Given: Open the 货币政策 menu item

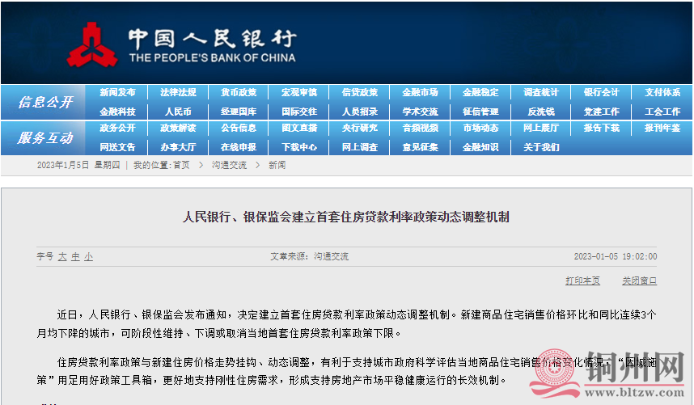Looking at the screenshot, I should [x=239, y=93].
